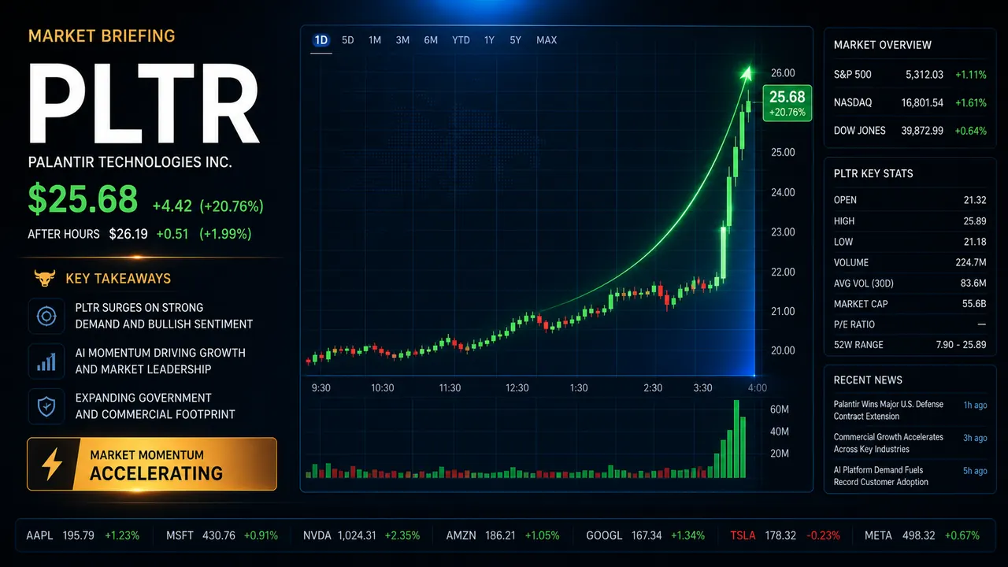Click the Recent News panel heading

point(868,380)
